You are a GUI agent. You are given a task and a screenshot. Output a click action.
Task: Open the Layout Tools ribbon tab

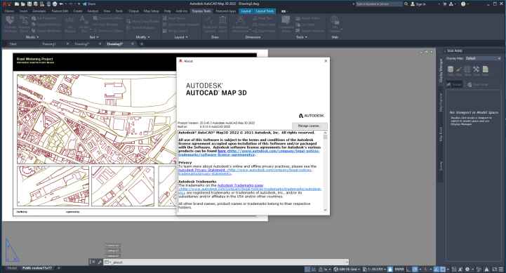point(265,11)
